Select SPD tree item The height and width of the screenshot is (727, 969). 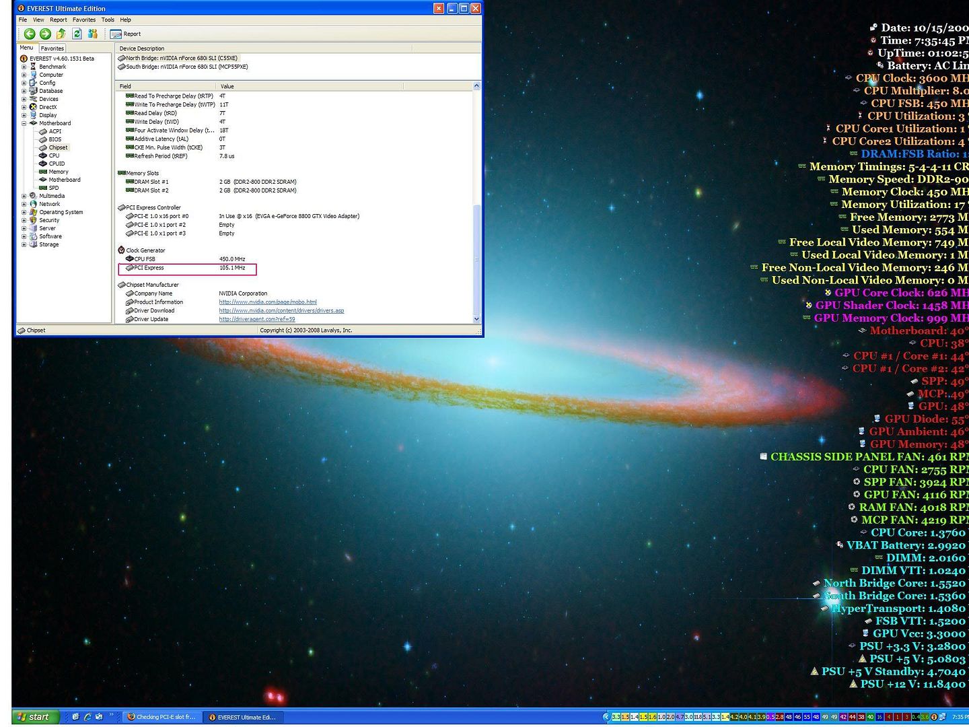54,188
